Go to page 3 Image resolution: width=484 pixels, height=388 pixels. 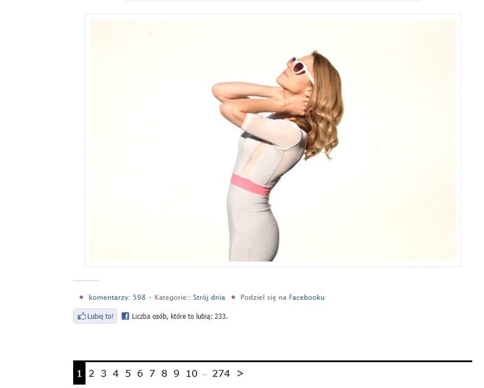[104, 374]
